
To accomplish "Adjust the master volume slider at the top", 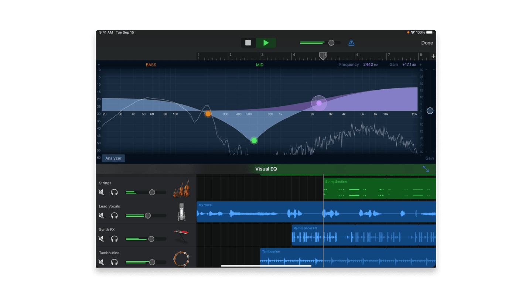I will click(331, 43).
